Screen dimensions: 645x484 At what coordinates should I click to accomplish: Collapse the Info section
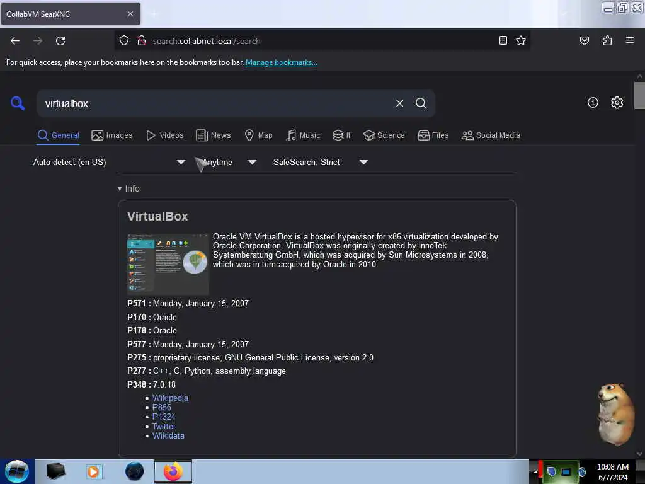click(128, 188)
